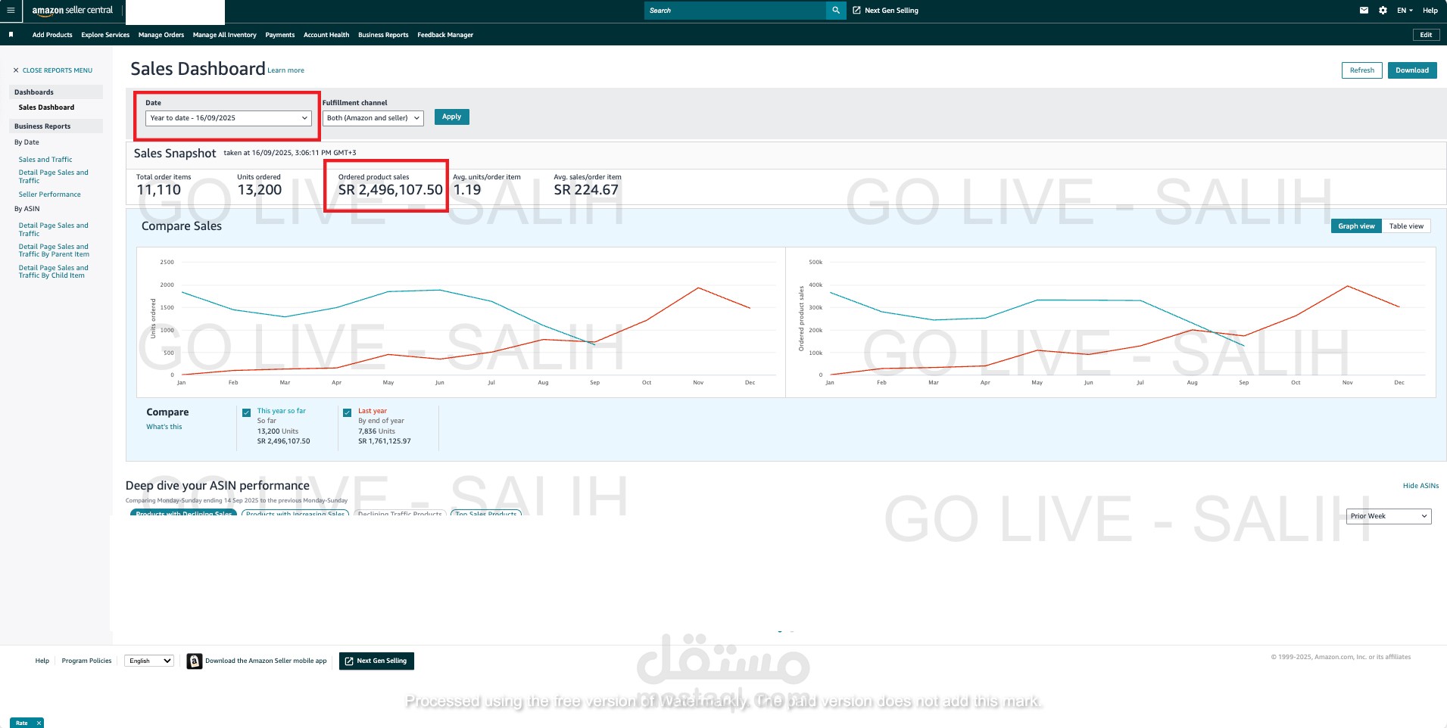Click the X icon beside Close Reports Menu
The image size is (1447, 728).
(16, 70)
